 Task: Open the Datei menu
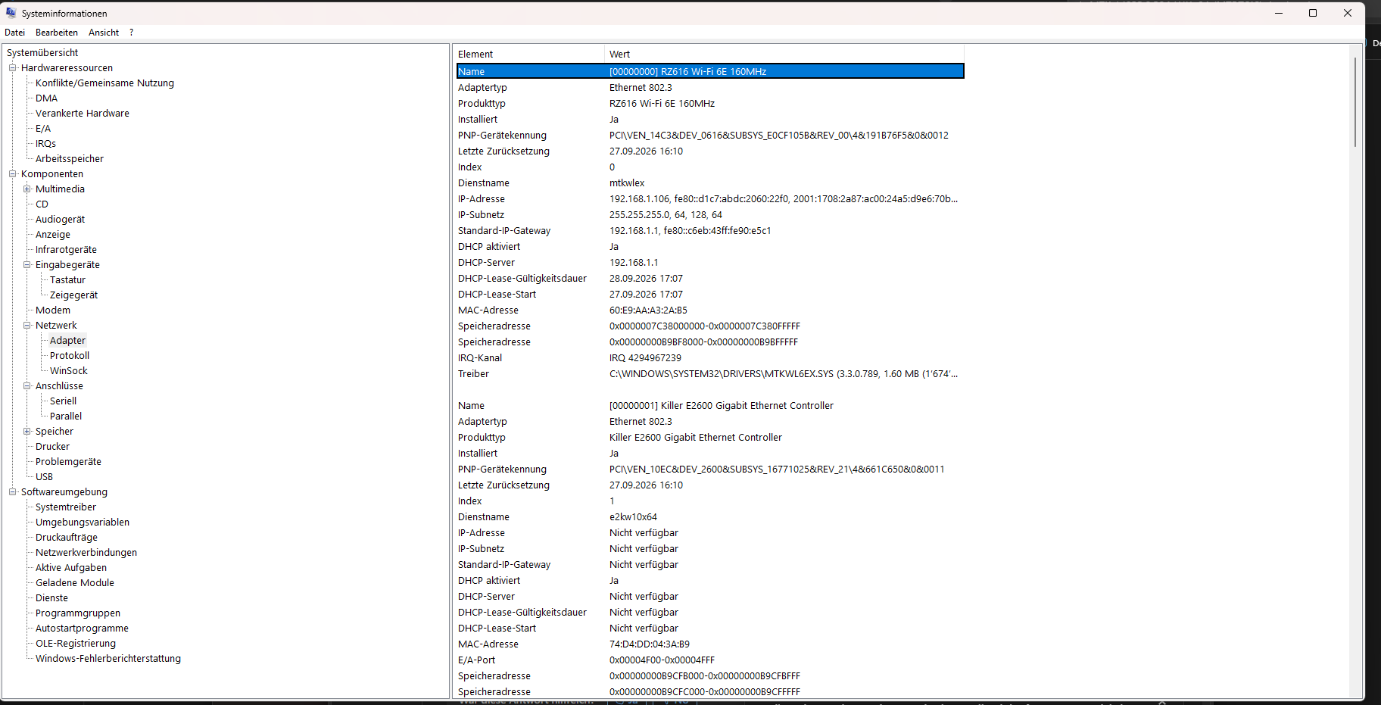14,33
